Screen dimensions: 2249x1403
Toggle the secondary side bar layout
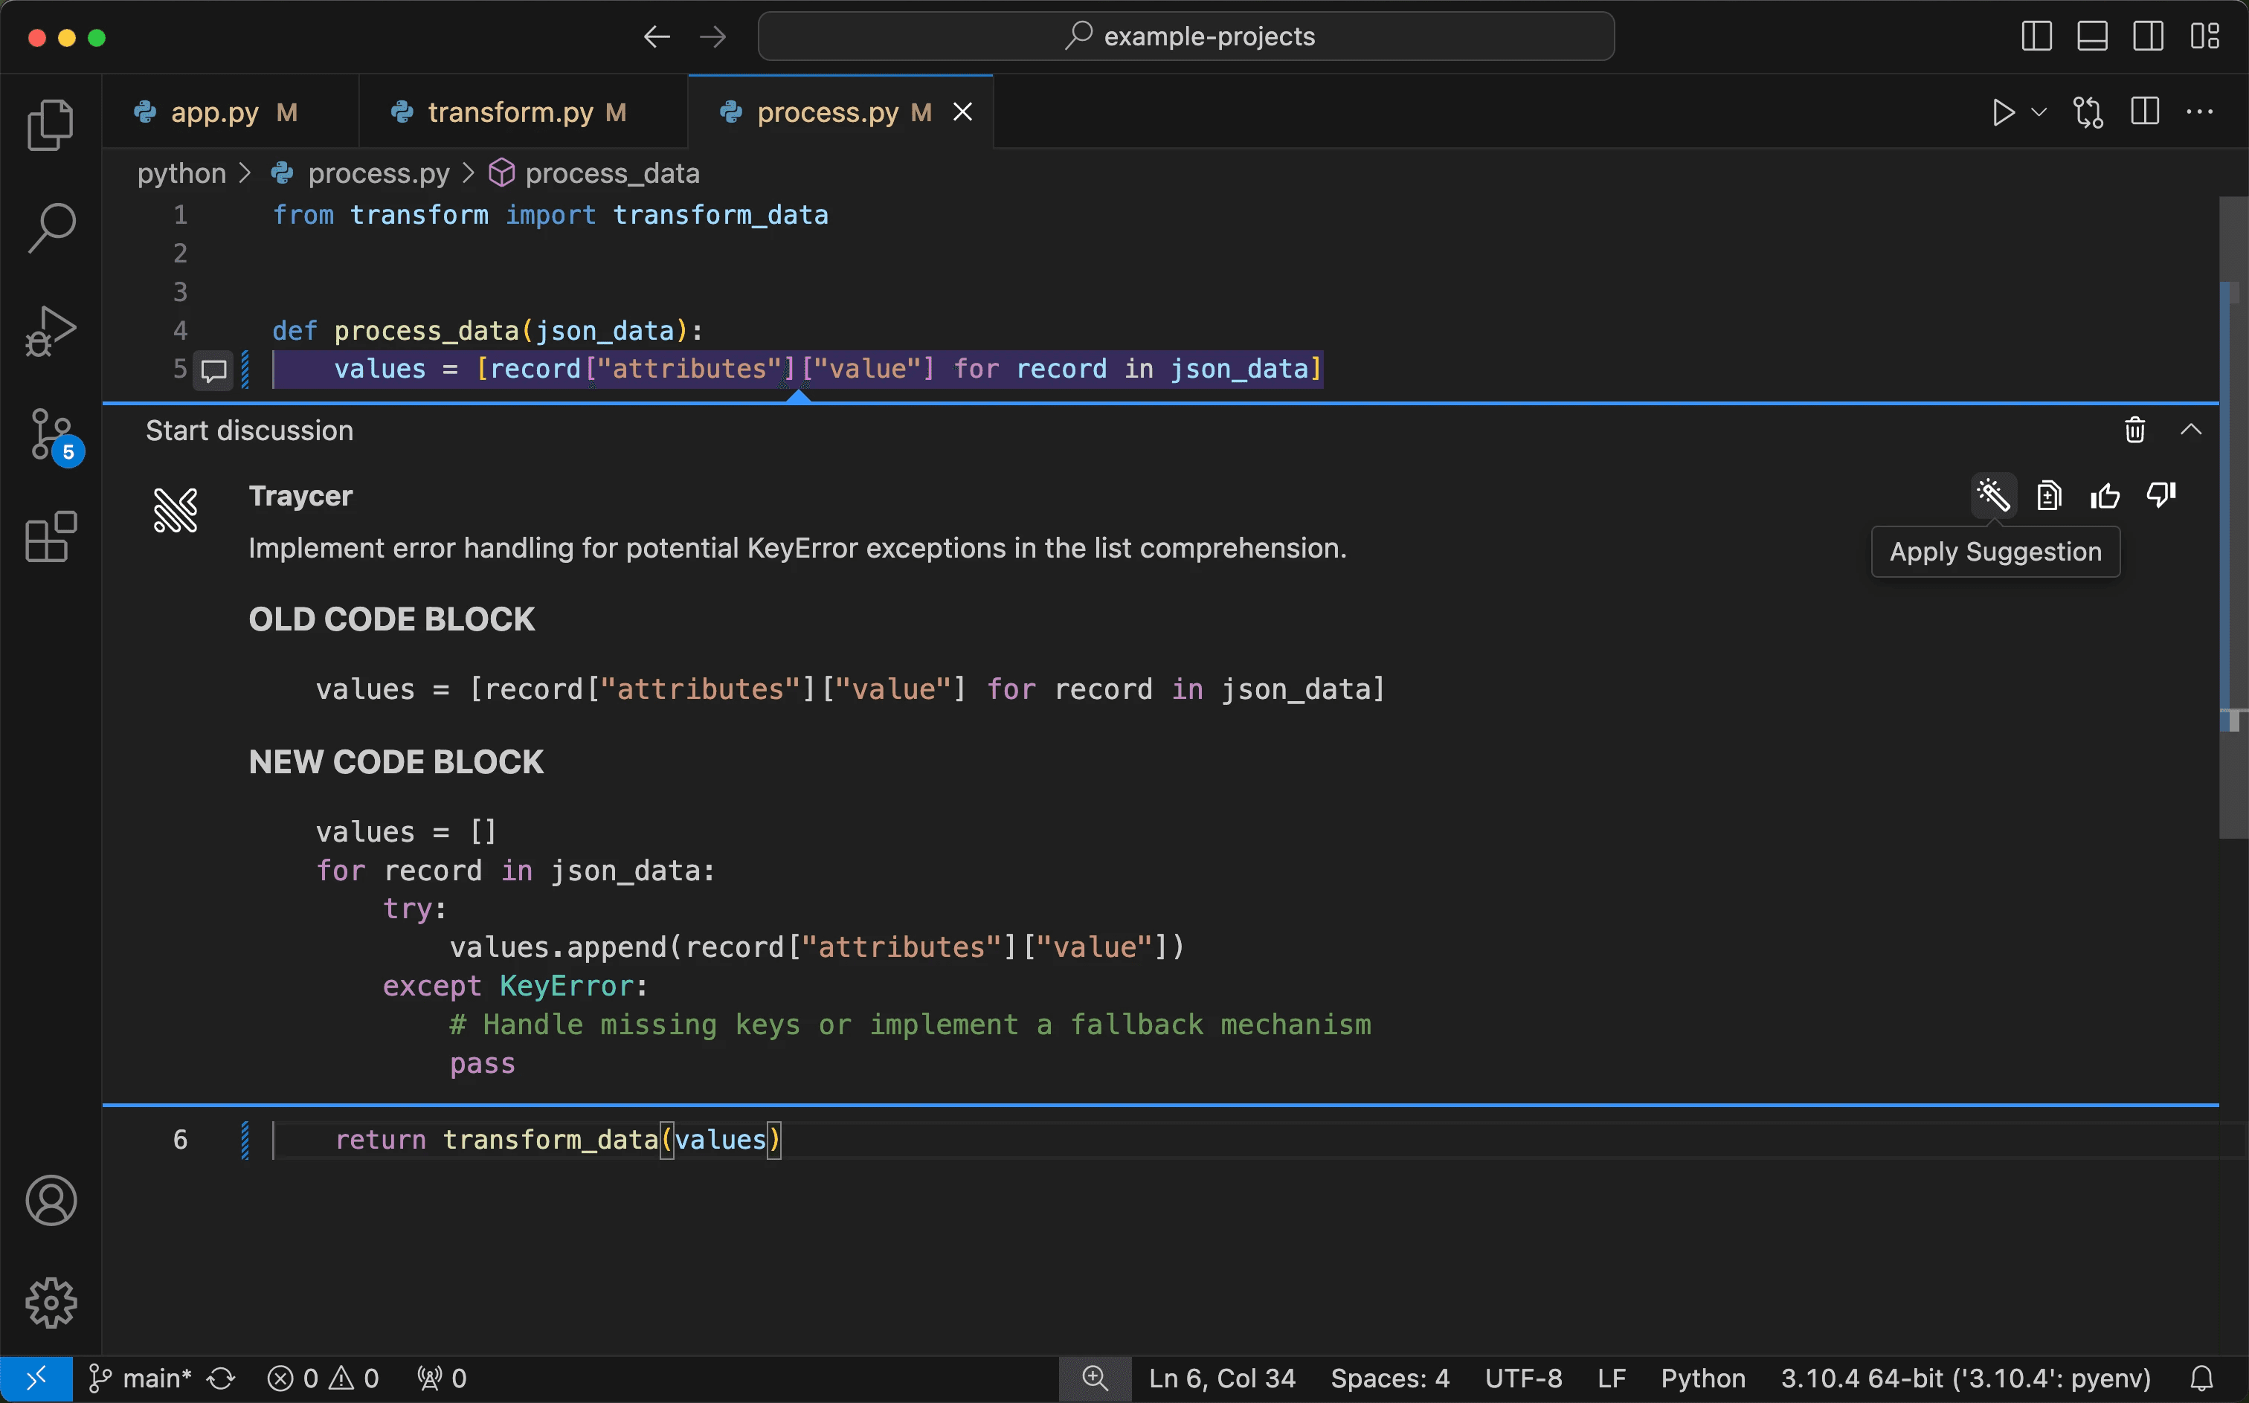click(2148, 37)
